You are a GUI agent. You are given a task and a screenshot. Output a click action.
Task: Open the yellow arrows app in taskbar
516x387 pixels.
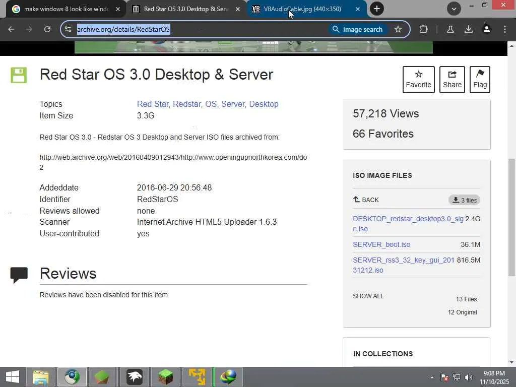[197, 377]
